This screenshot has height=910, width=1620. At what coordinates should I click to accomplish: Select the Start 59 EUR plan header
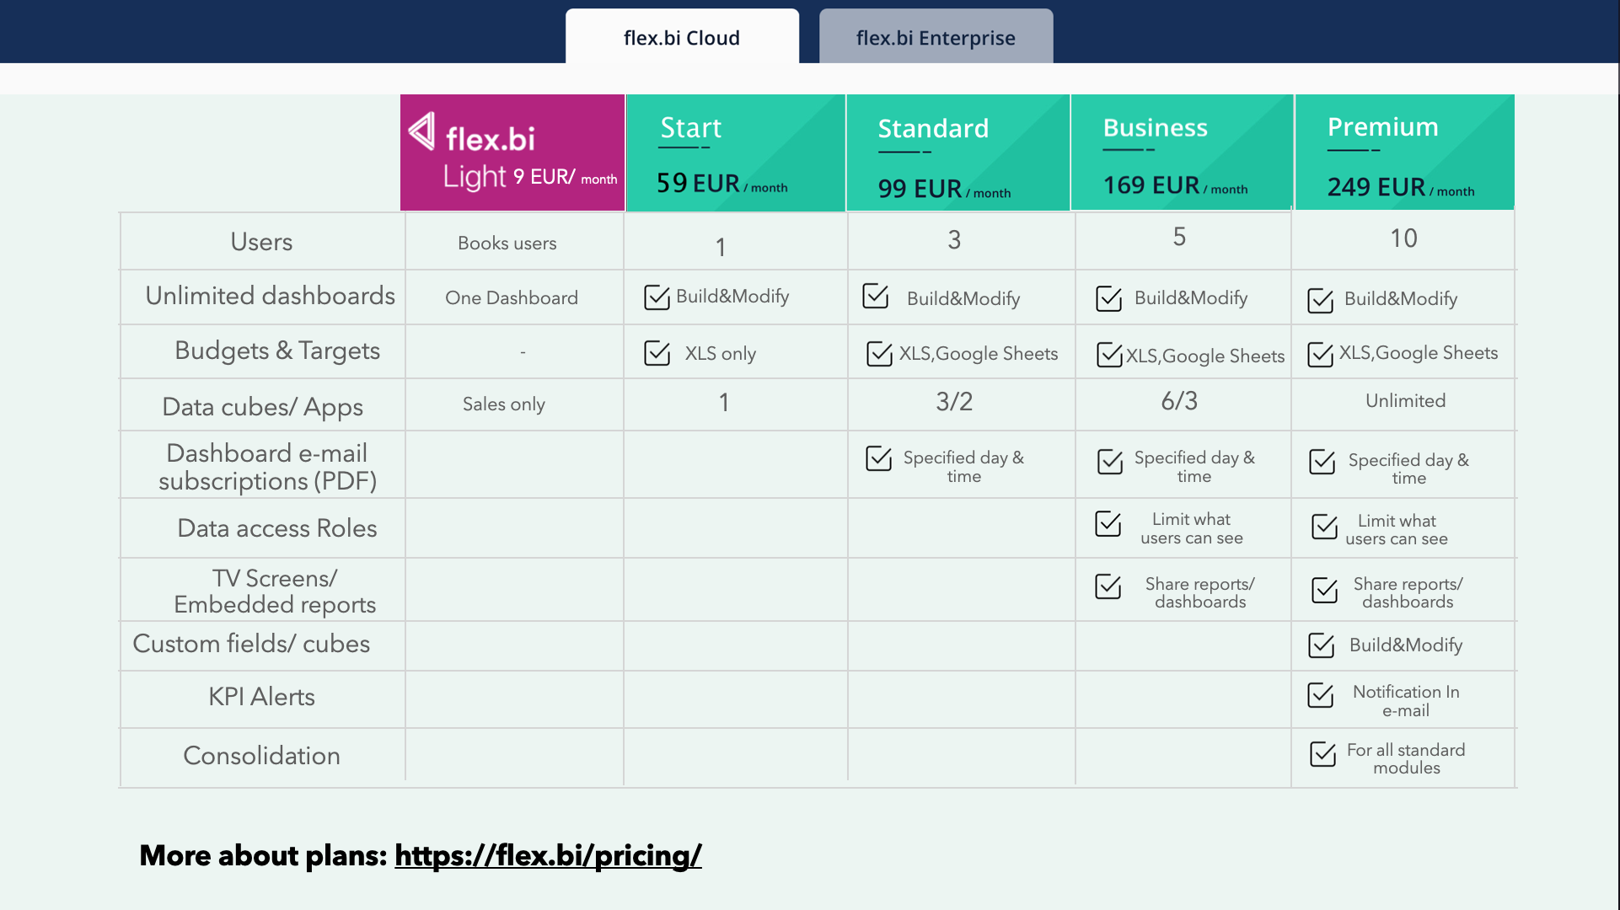(x=735, y=153)
